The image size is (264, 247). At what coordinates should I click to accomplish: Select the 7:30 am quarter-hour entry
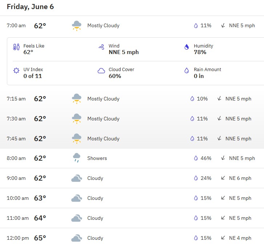132,119
